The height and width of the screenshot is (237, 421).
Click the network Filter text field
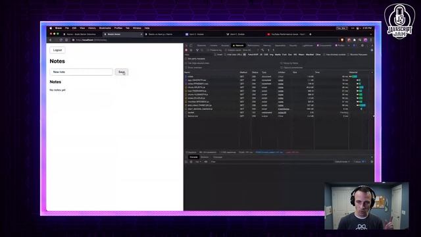pyautogui.click(x=199, y=55)
